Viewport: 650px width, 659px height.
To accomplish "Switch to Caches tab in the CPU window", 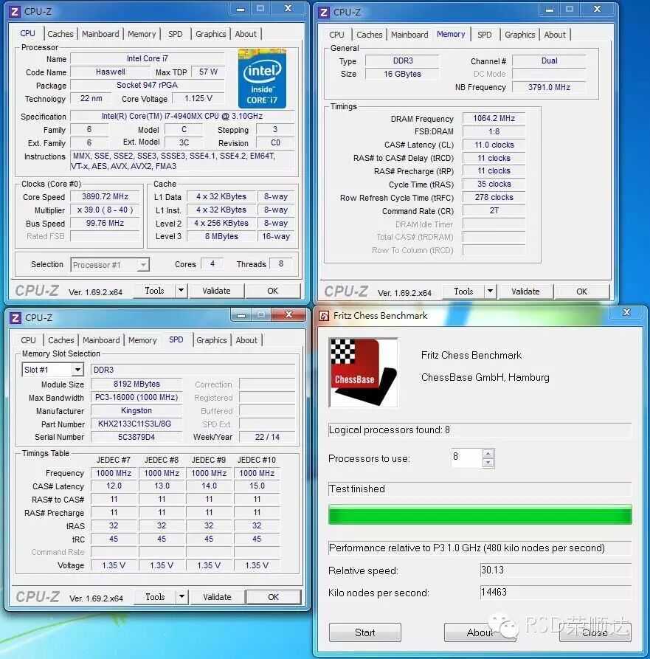I will coord(60,34).
